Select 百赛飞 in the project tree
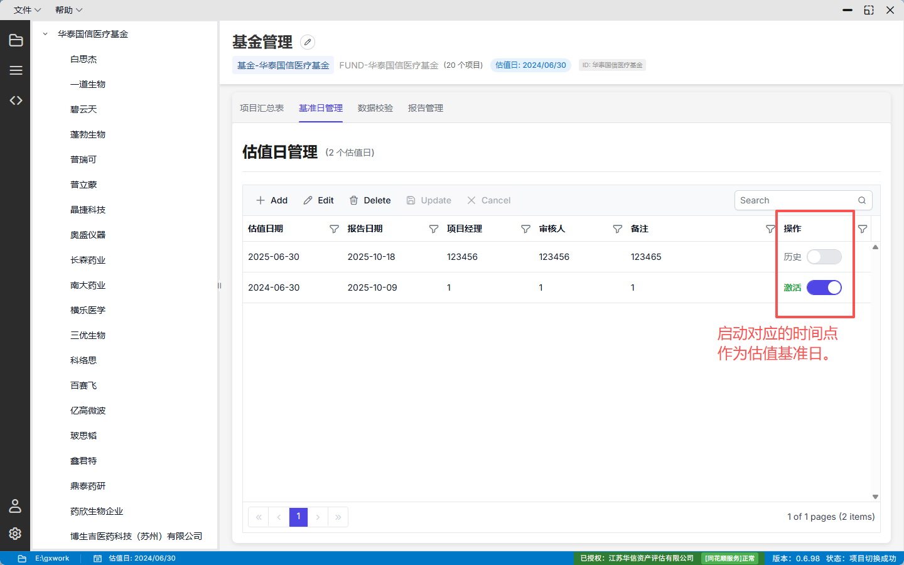Screen dimensions: 904x565 [83, 385]
